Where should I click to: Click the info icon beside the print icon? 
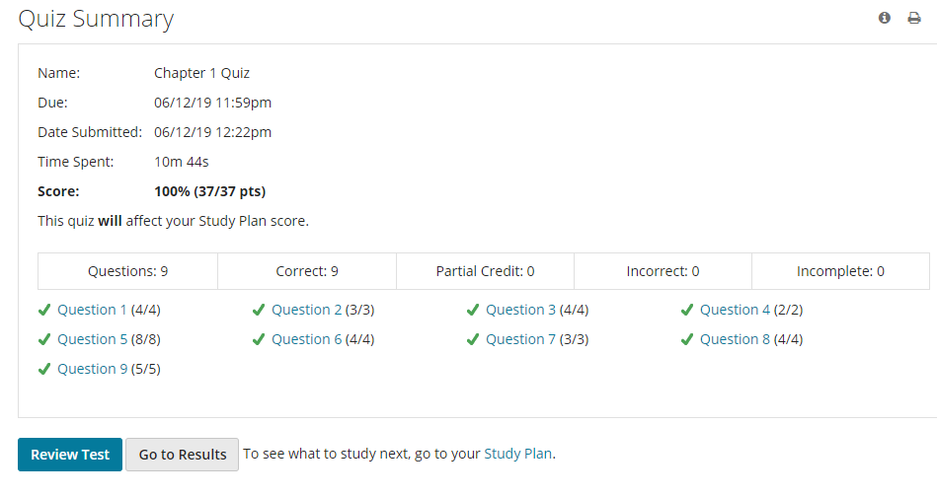885,18
